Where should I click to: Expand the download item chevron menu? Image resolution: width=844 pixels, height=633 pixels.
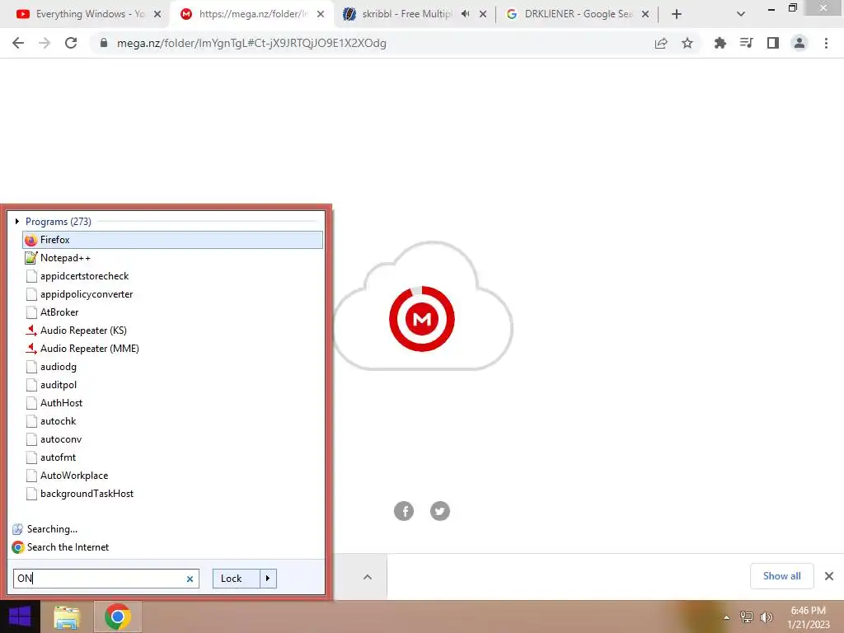(x=368, y=577)
